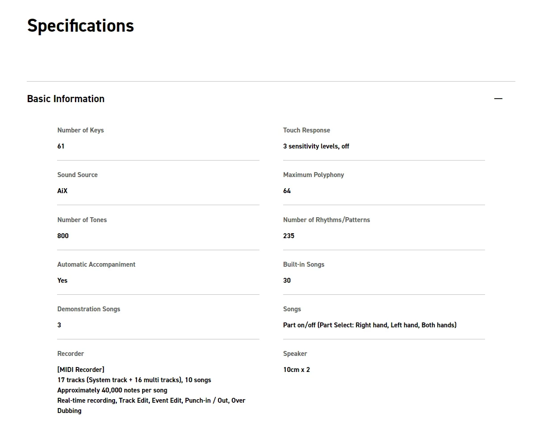The image size is (535, 421).
Task: Click the Speaker label
Action: tap(295, 354)
